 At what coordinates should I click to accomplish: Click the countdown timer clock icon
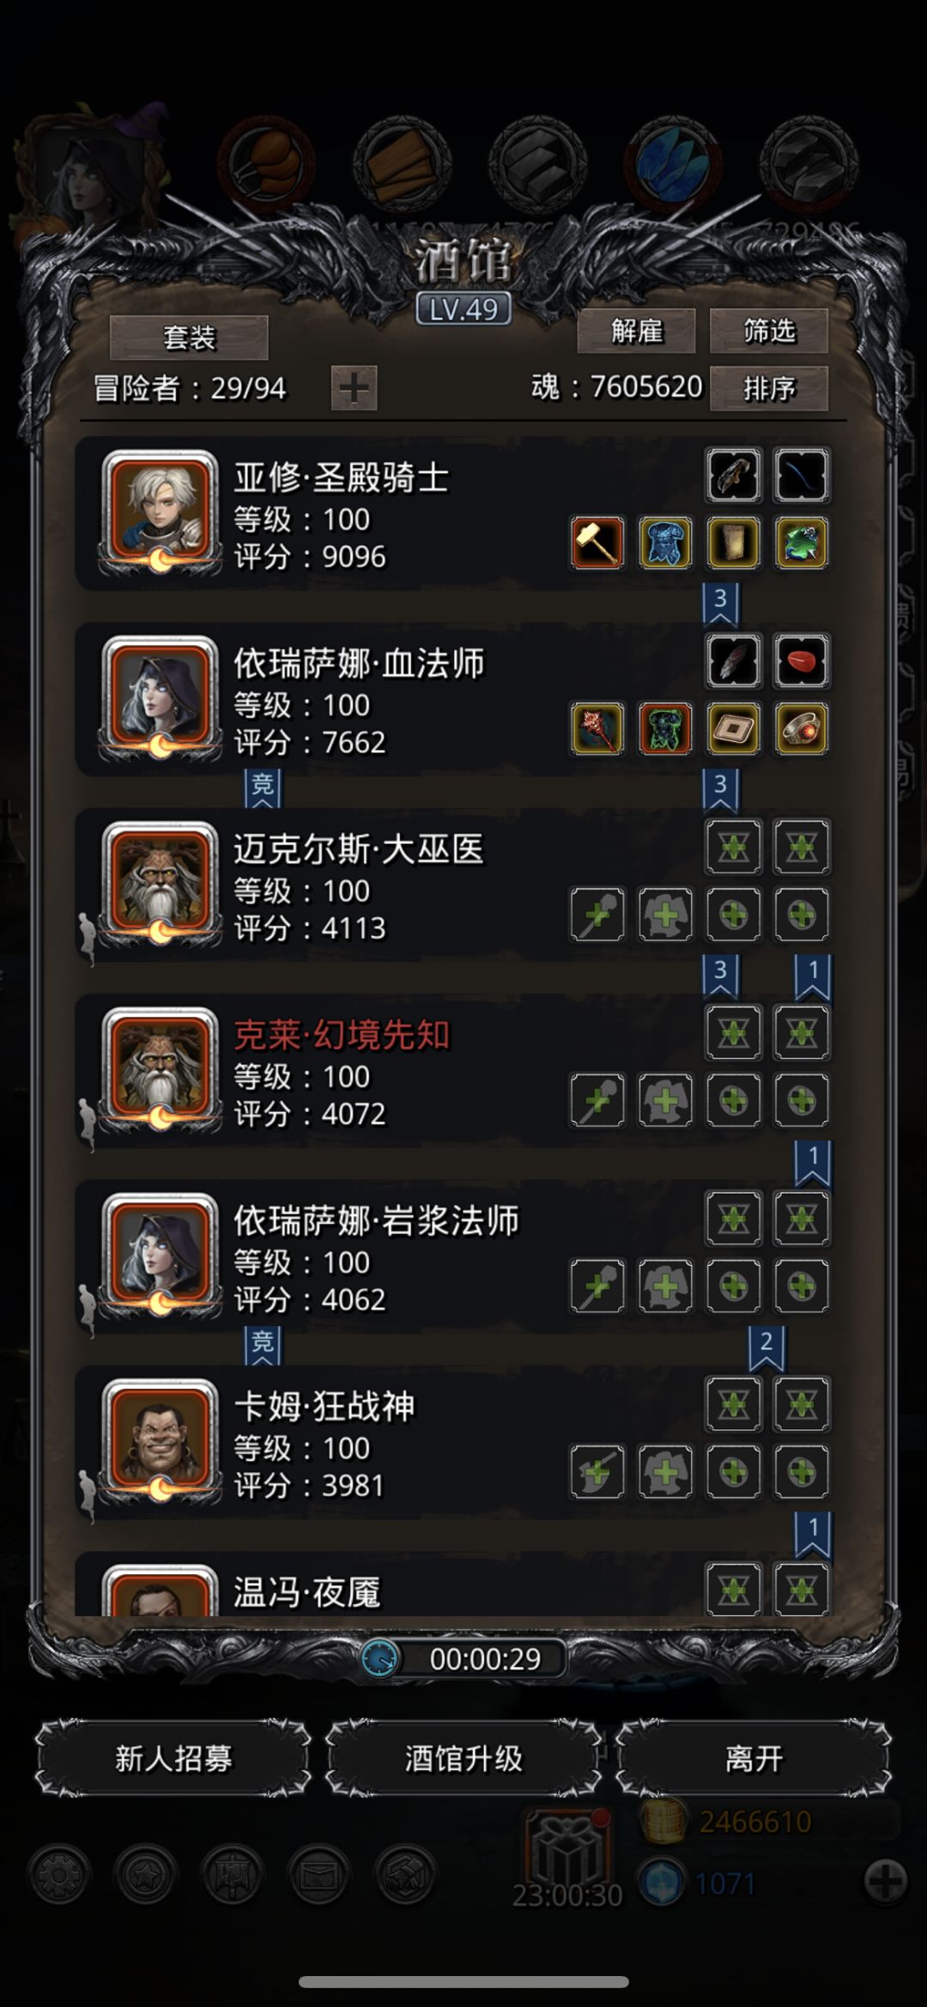pyautogui.click(x=379, y=1658)
